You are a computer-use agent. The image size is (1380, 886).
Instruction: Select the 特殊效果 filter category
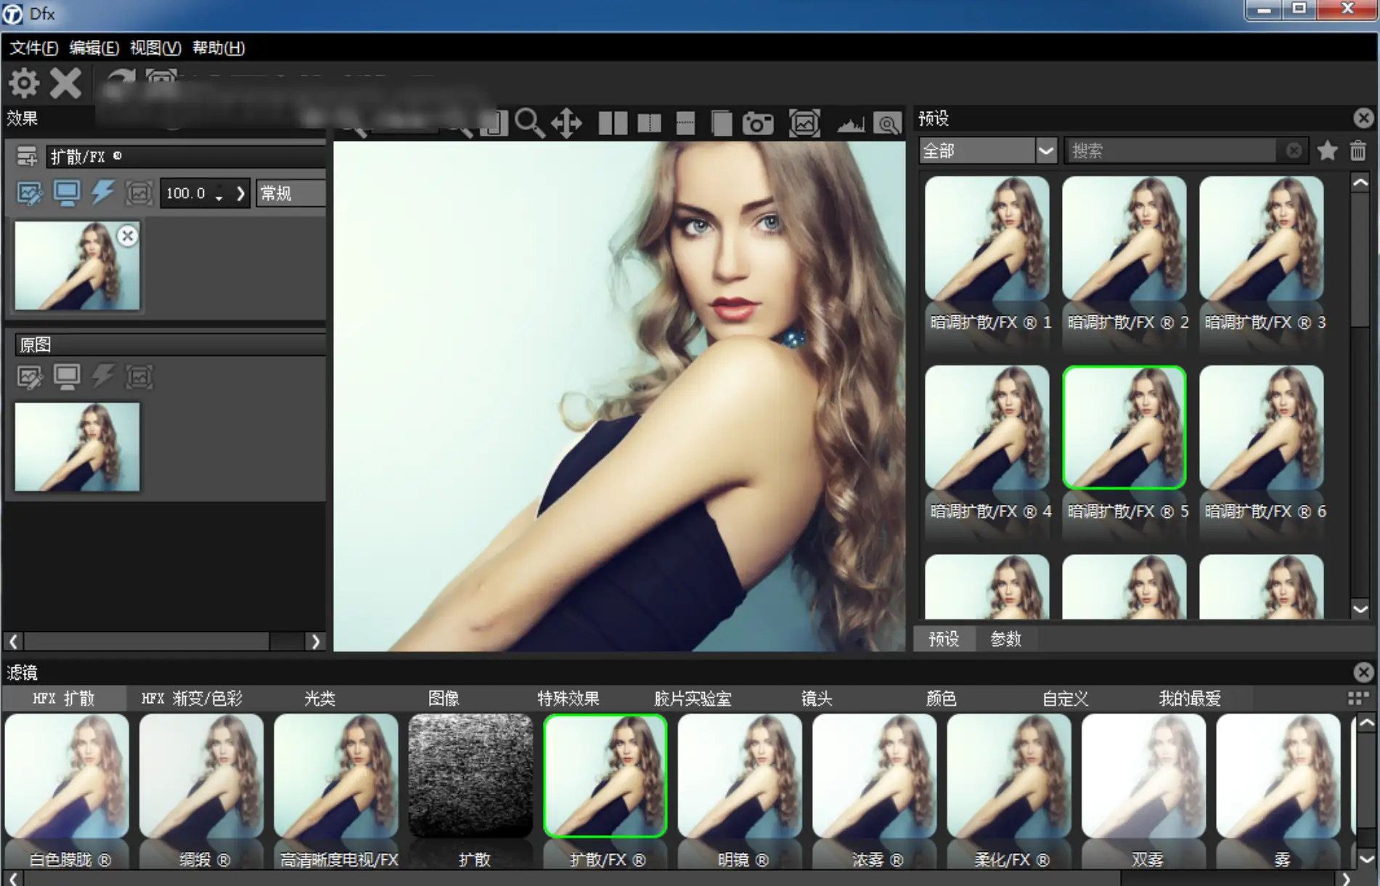[x=568, y=699]
